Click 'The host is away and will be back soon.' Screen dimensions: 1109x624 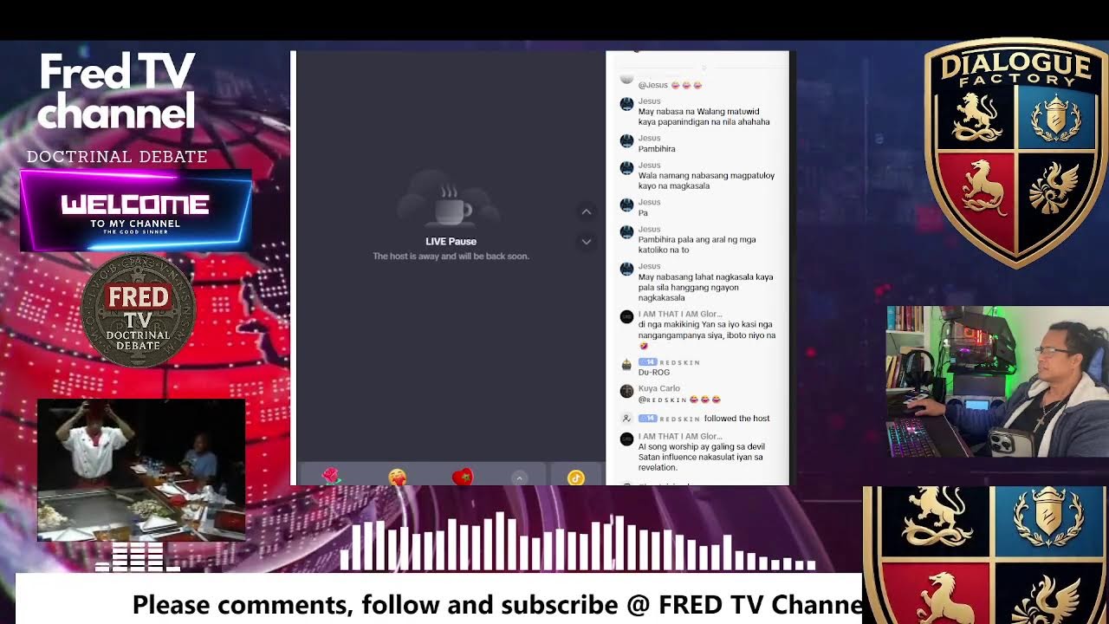(x=451, y=257)
